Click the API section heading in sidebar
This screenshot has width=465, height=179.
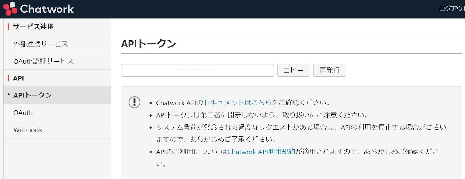(19, 78)
